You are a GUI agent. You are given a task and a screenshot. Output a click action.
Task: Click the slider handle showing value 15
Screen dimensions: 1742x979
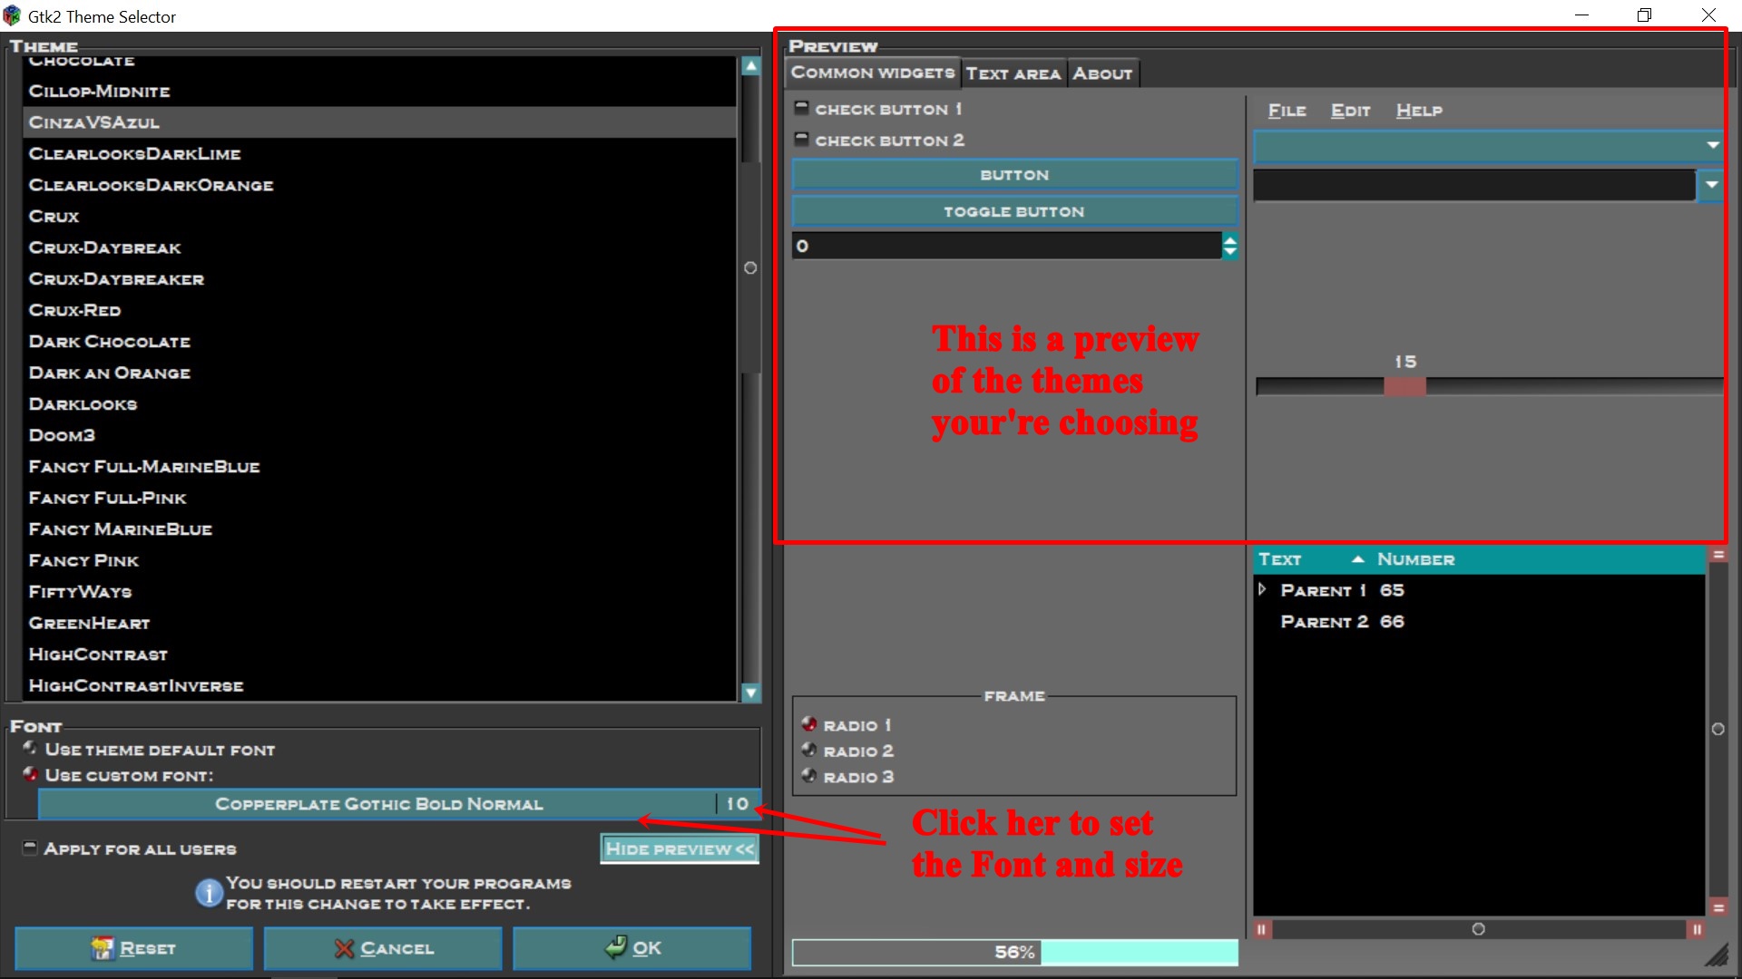tap(1404, 385)
